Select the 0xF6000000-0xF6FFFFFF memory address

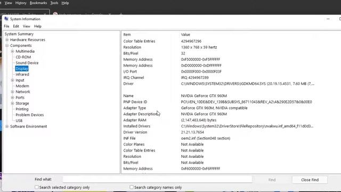click(200, 169)
